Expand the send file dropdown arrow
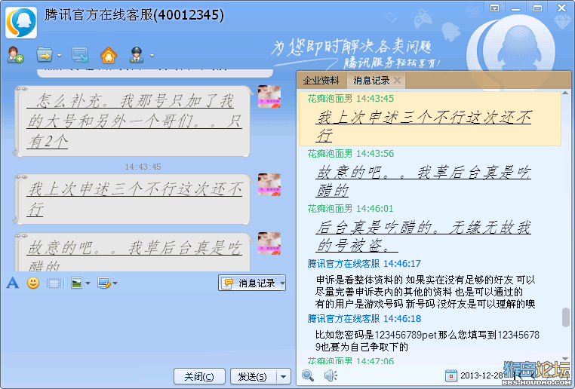The width and height of the screenshot is (575, 389). [59, 56]
